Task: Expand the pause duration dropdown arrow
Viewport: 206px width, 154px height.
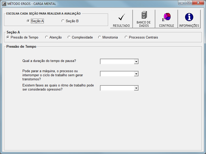Action: pyautogui.click(x=136, y=61)
